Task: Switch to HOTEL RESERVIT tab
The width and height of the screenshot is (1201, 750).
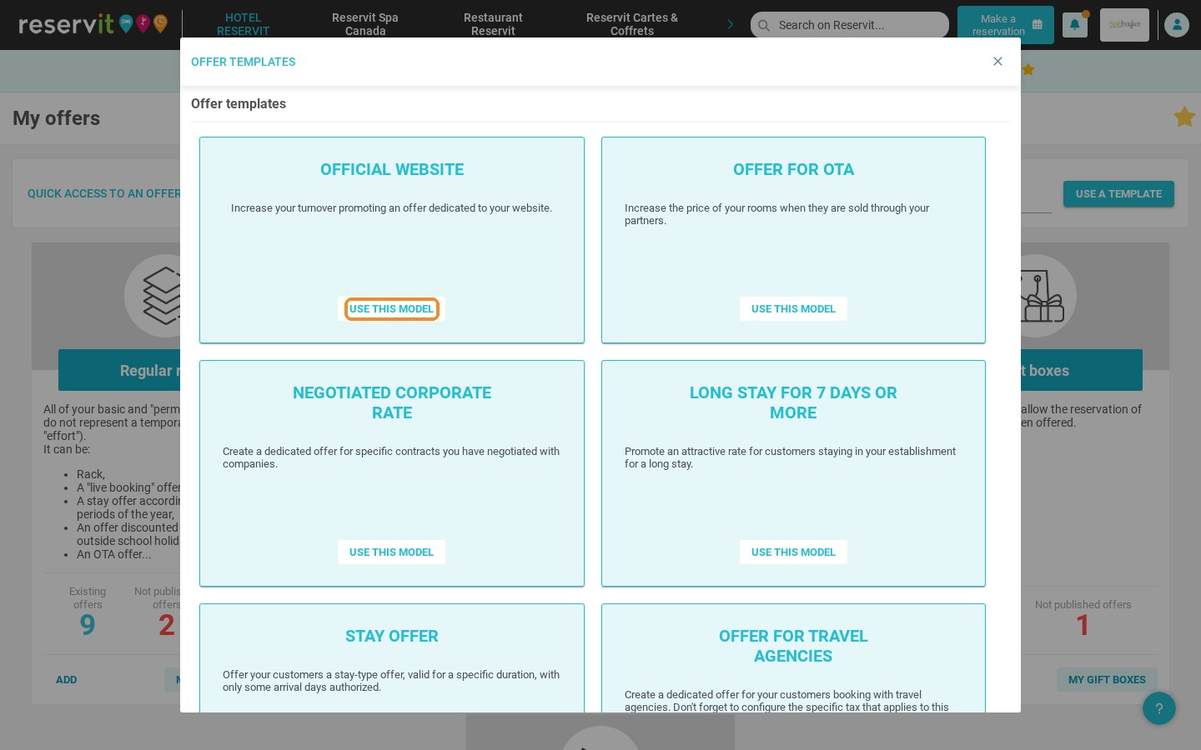Action: 243,24
